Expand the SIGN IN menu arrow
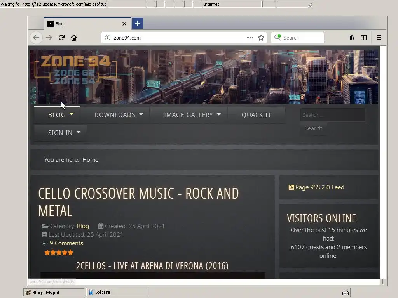 pos(79,132)
